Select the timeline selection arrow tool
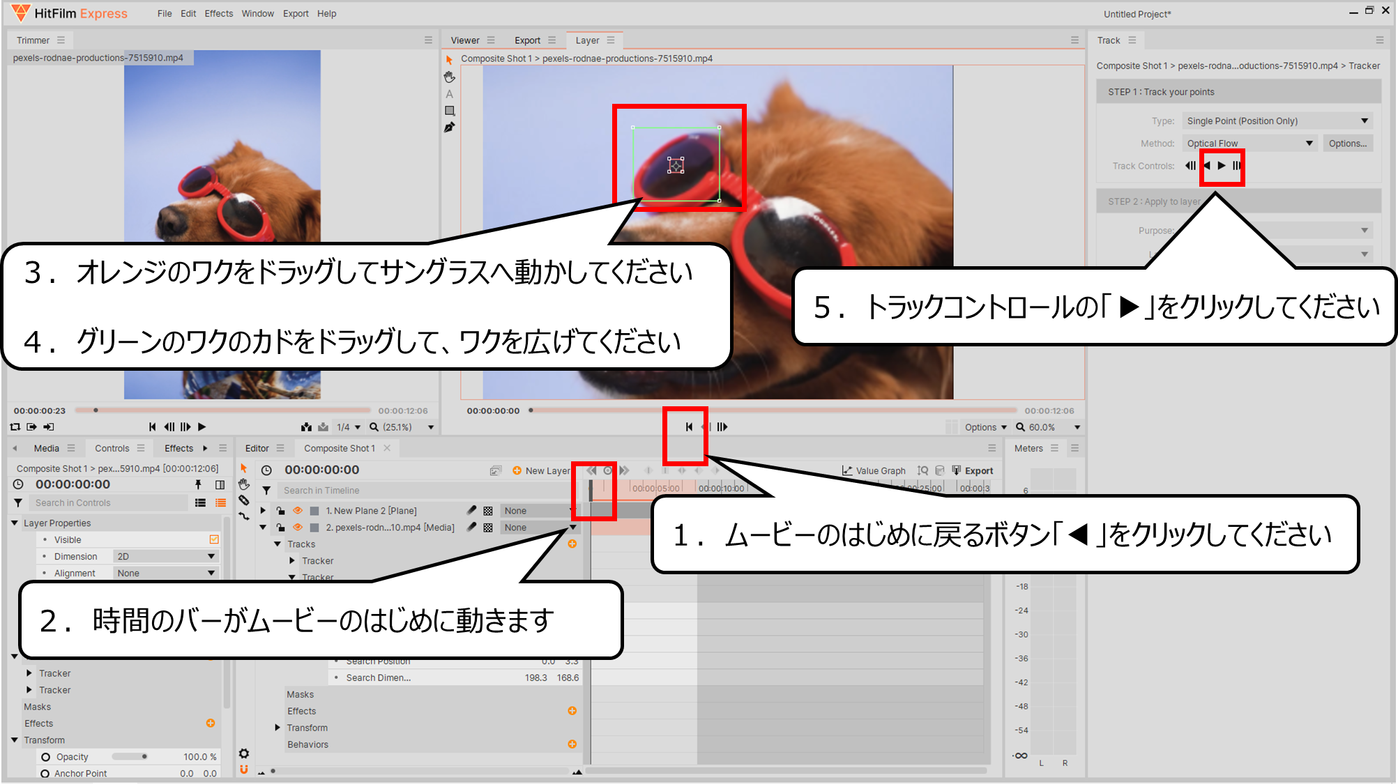1398x784 pixels. [x=244, y=468]
